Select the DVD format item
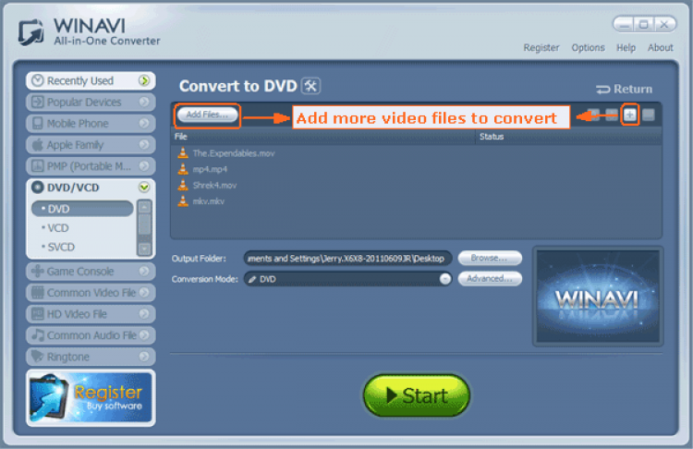This screenshot has width=693, height=449. point(82,209)
